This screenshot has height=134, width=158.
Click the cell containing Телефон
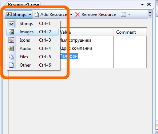coord(87,56)
